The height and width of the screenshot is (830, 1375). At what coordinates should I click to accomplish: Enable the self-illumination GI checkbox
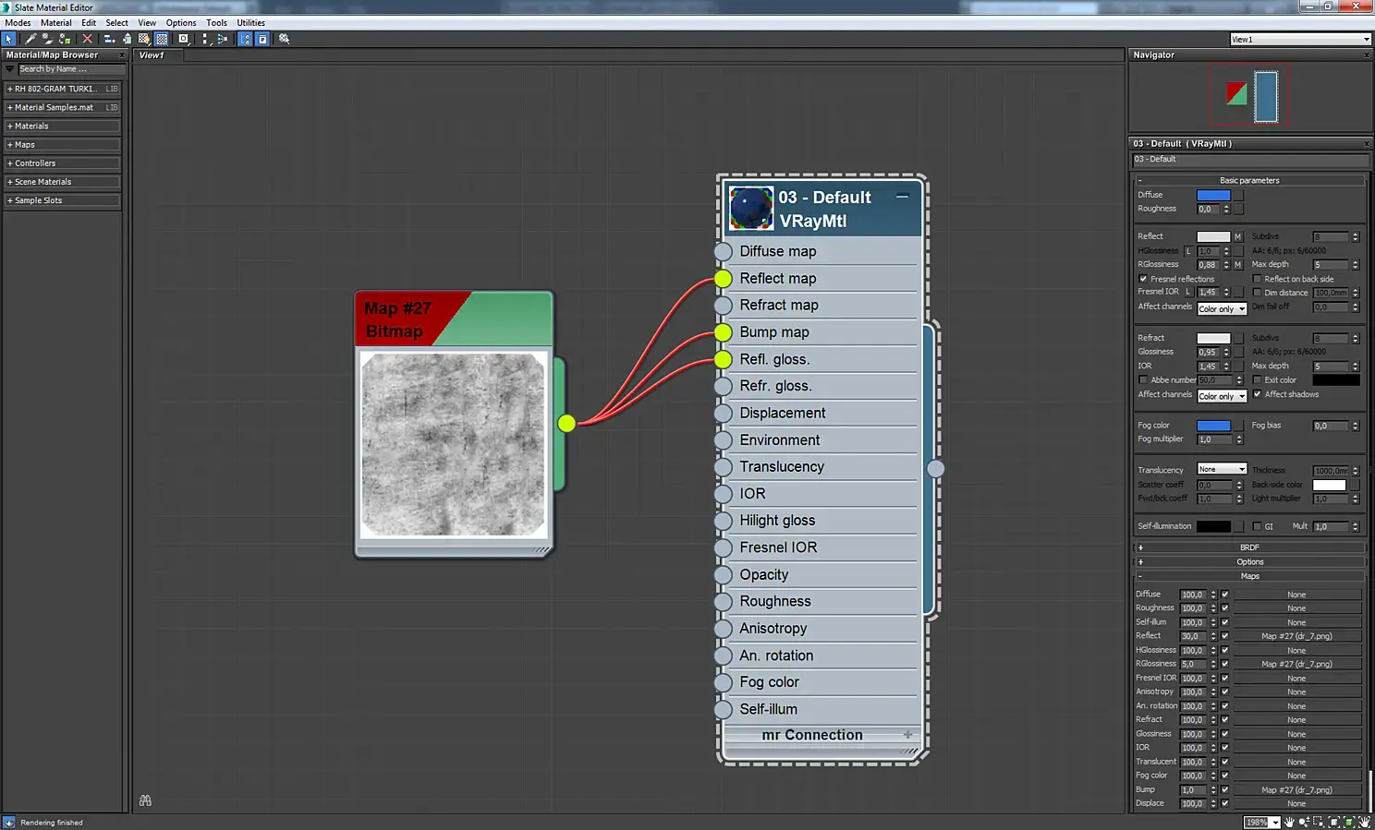1257,526
